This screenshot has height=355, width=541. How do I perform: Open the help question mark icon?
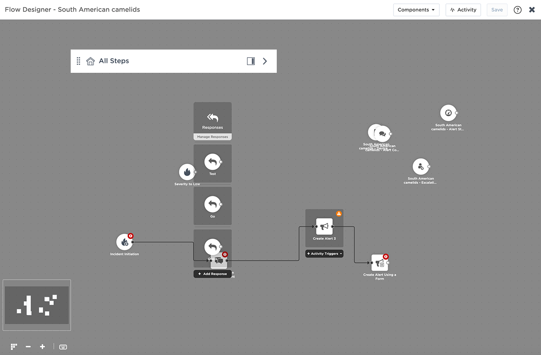[x=518, y=10]
